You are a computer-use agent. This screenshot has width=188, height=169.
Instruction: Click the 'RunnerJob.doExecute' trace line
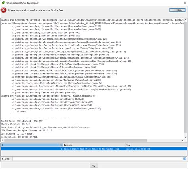pos(58,64)
